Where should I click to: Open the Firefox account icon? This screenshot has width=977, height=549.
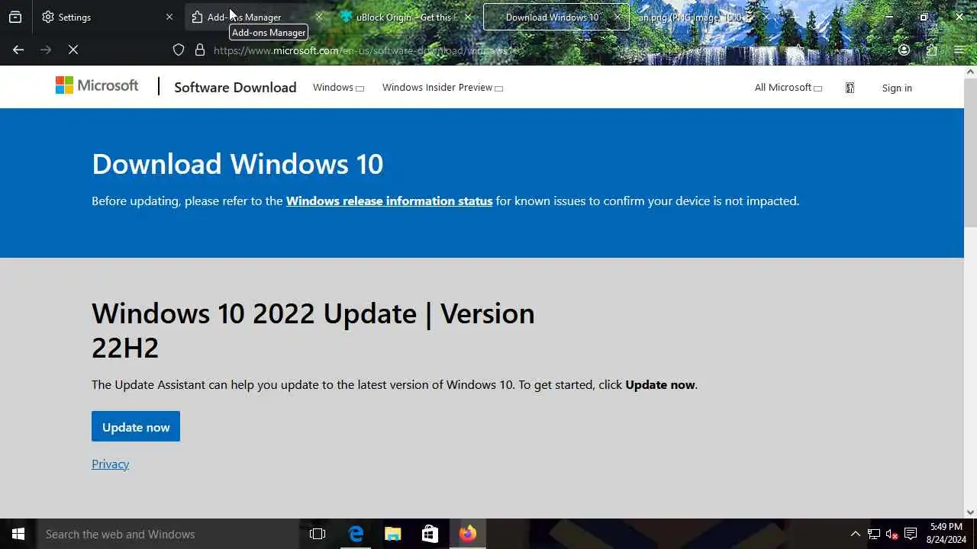[x=904, y=50]
